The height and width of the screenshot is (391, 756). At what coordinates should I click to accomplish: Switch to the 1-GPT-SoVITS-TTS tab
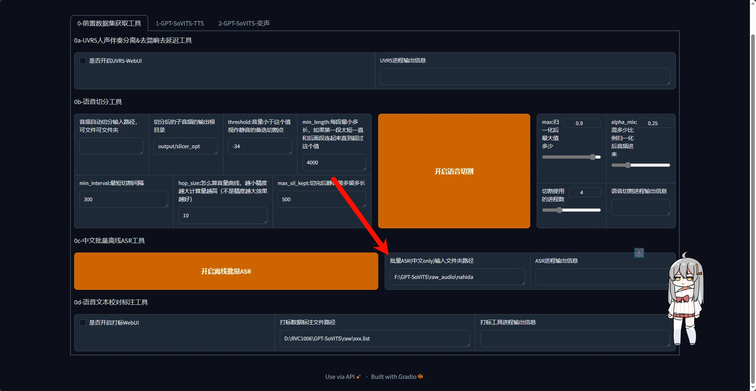(180, 23)
